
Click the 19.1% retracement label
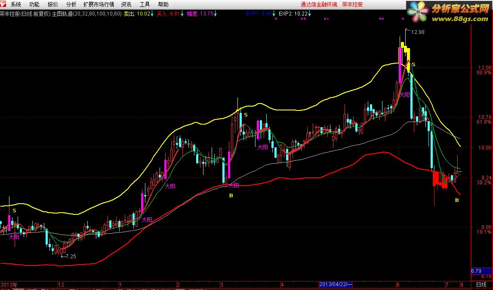point(484,232)
